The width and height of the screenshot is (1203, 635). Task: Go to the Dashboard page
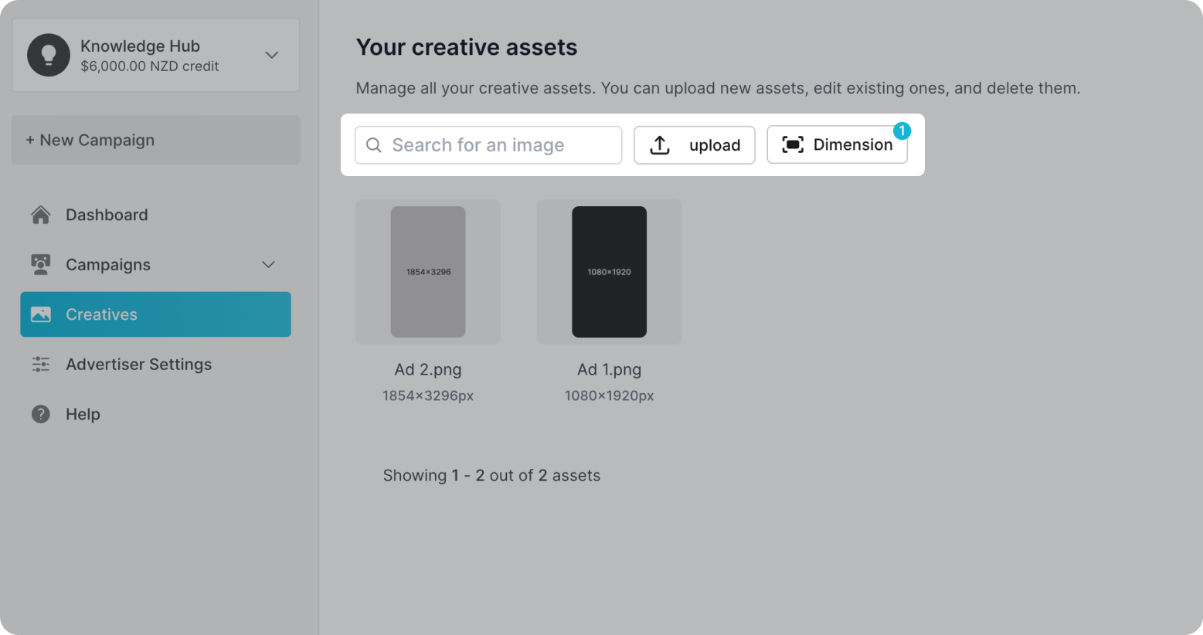(x=107, y=215)
